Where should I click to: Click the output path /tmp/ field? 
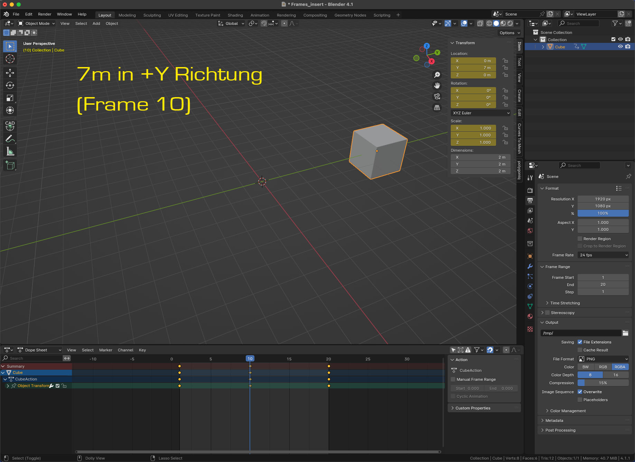(581, 333)
